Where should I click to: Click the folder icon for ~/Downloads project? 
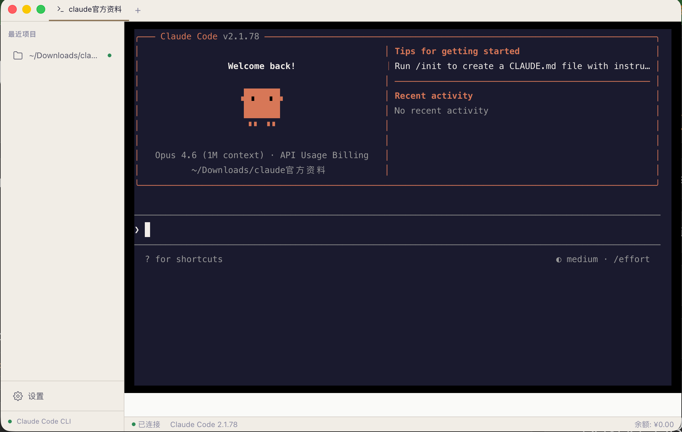(x=18, y=55)
